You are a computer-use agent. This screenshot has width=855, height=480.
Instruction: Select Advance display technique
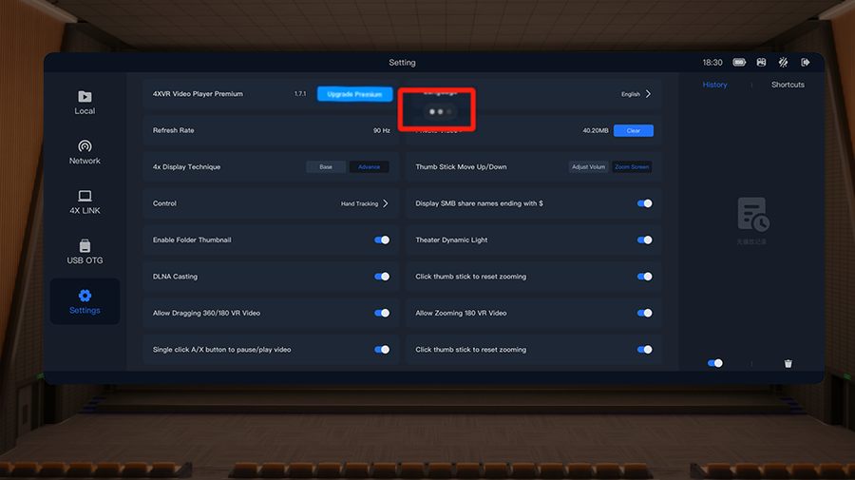click(x=370, y=167)
